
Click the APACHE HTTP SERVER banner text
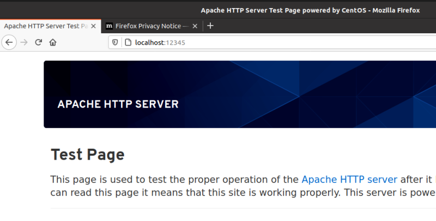[x=118, y=104]
